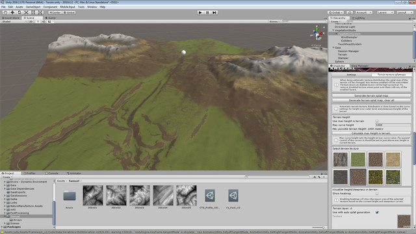Toggle Center pivot mode
This screenshot has height=234, width=416.
point(55,12)
